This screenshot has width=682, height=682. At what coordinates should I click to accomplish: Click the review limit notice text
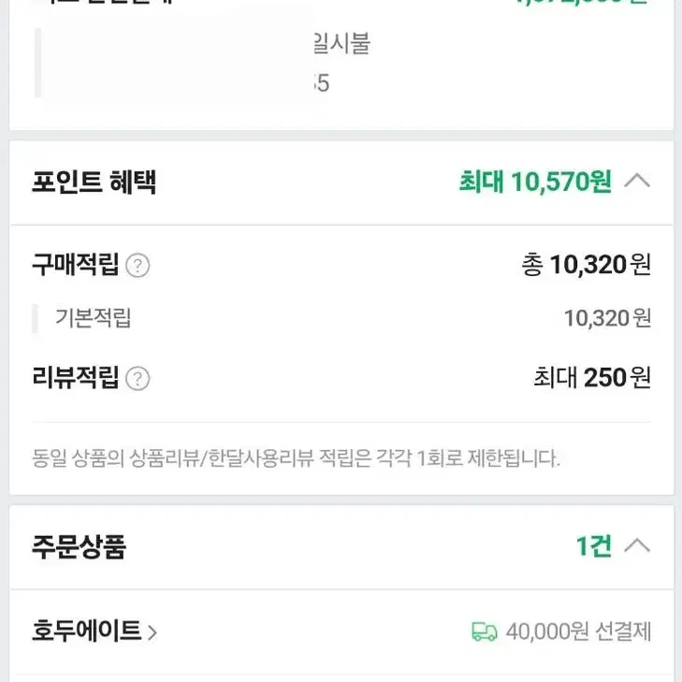pyautogui.click(x=296, y=458)
